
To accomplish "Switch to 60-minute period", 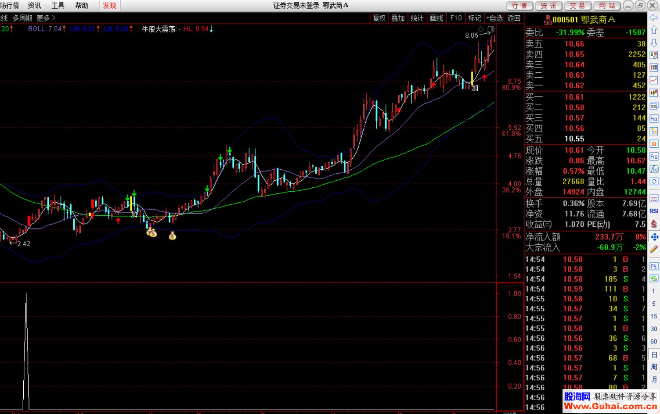I will [x=653, y=342].
